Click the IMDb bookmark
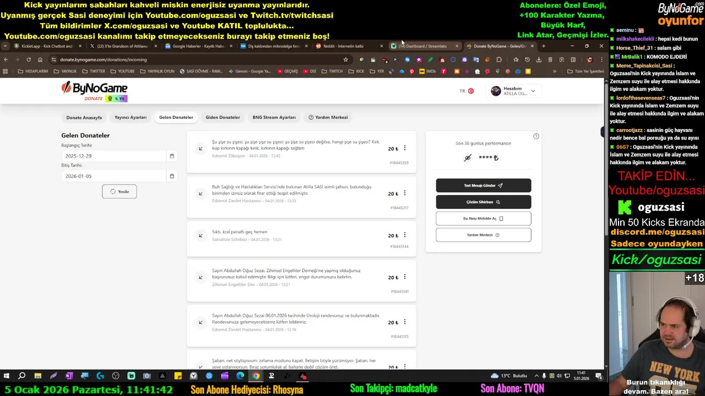Screen dimensions: 705x396 pos(427,71)
